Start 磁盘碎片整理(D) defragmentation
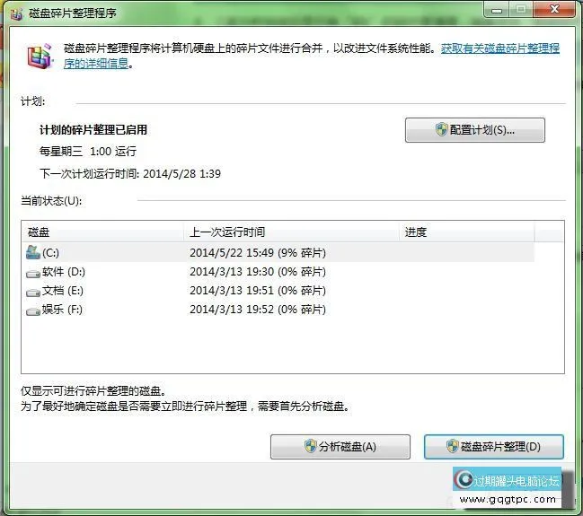 [493, 447]
